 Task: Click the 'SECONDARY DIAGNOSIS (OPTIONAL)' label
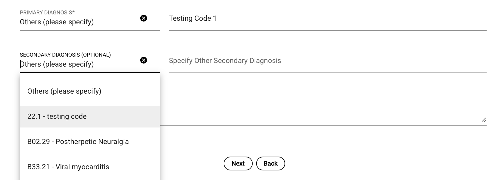click(x=65, y=55)
